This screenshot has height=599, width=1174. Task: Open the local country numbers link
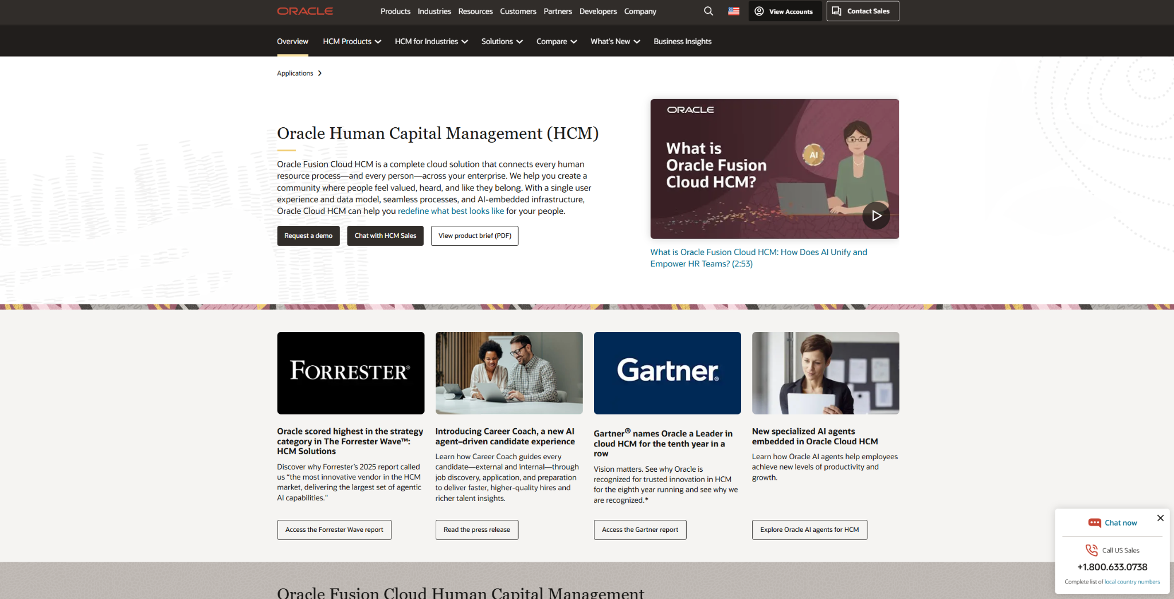coord(1132,581)
